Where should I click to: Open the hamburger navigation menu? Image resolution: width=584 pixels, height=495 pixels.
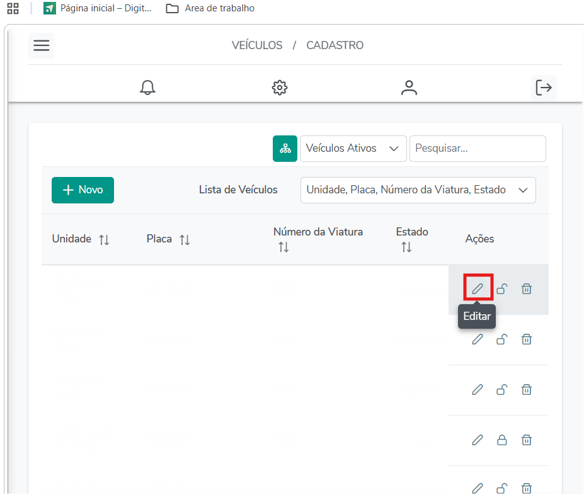tap(41, 45)
